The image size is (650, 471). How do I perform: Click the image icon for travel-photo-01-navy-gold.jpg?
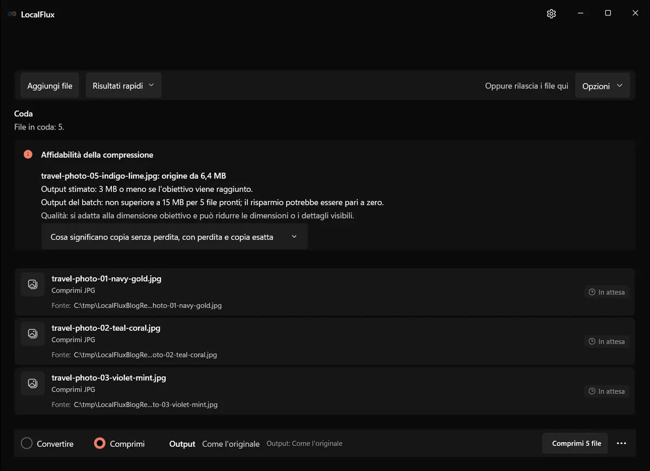(x=32, y=284)
